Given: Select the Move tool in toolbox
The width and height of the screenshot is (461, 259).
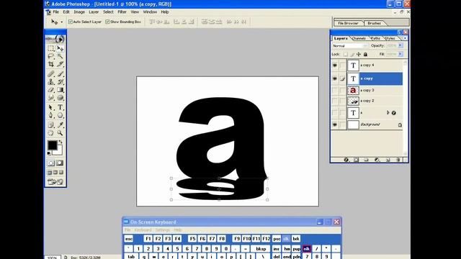Looking at the screenshot, I should click(60, 48).
